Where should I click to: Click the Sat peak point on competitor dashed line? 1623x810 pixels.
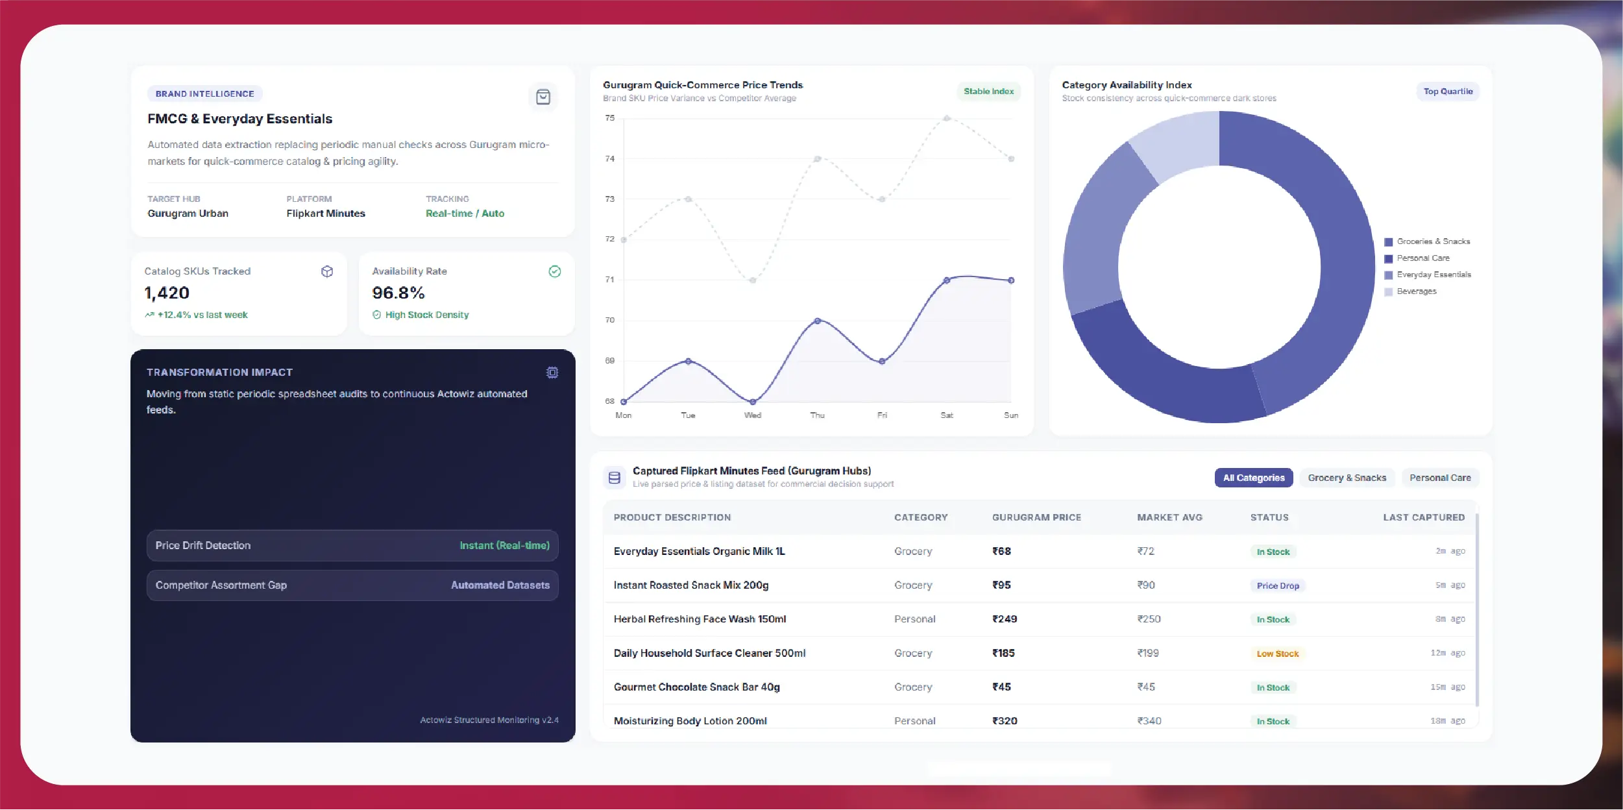coord(946,118)
